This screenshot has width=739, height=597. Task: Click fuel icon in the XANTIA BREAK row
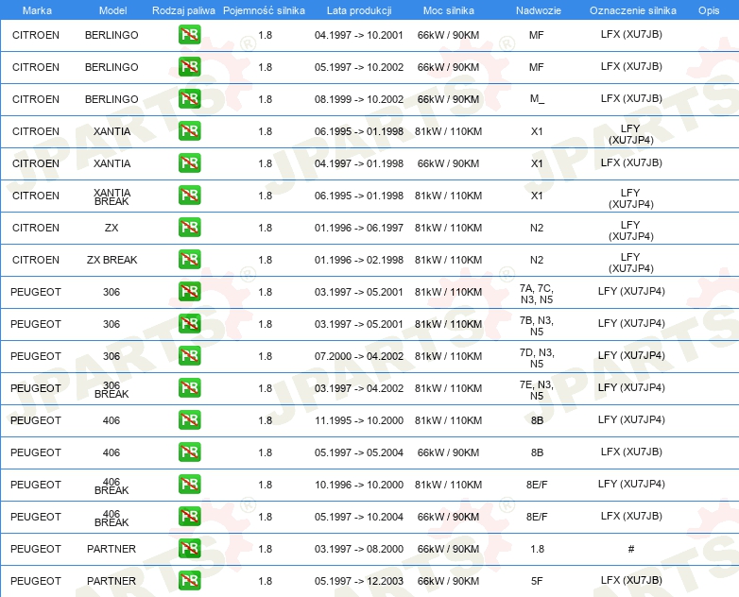click(189, 195)
